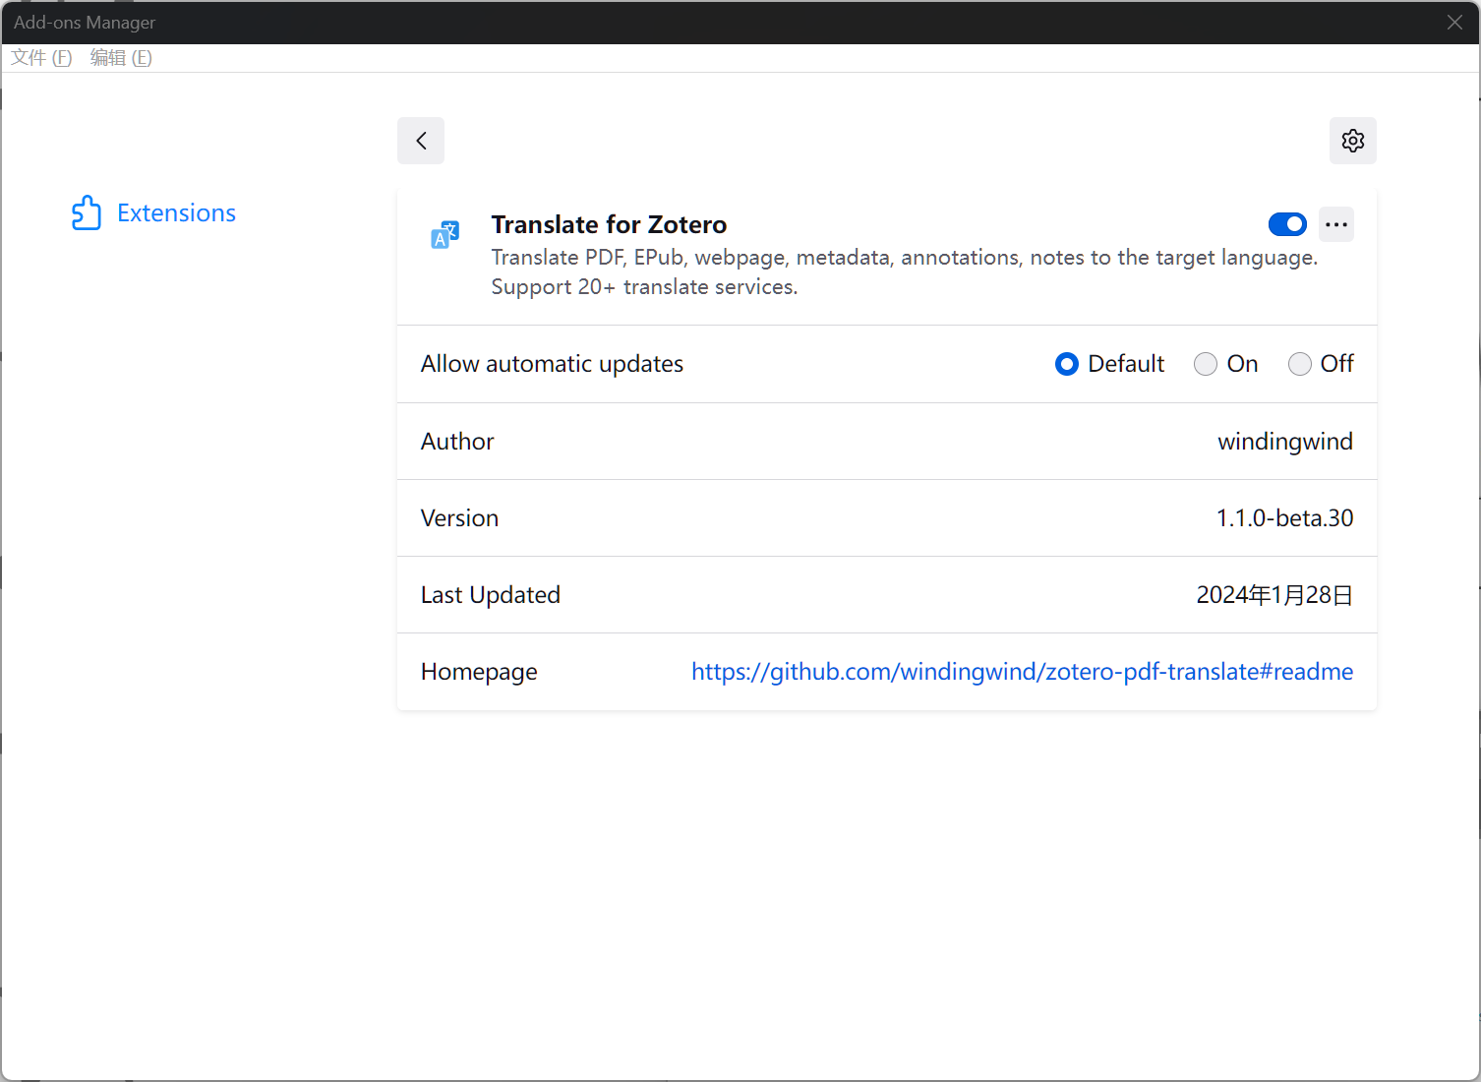This screenshot has width=1481, height=1082.
Task: Click the Extensions puzzle piece icon
Action: coord(87,212)
